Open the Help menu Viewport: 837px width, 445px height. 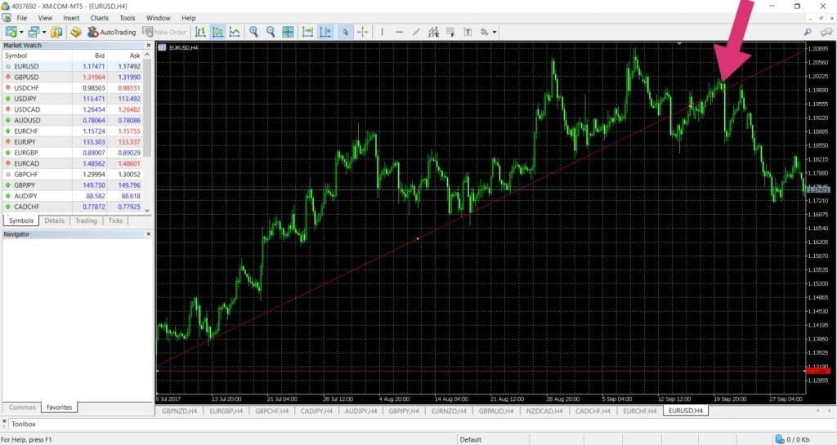pos(189,18)
